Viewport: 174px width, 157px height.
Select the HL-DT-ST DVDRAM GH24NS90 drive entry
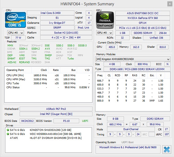(48, 138)
